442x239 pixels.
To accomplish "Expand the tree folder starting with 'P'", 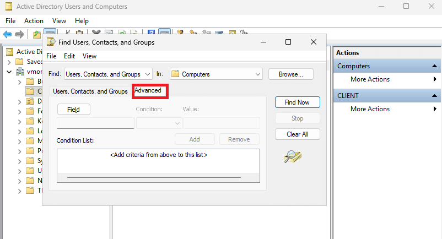I will (x=19, y=151).
